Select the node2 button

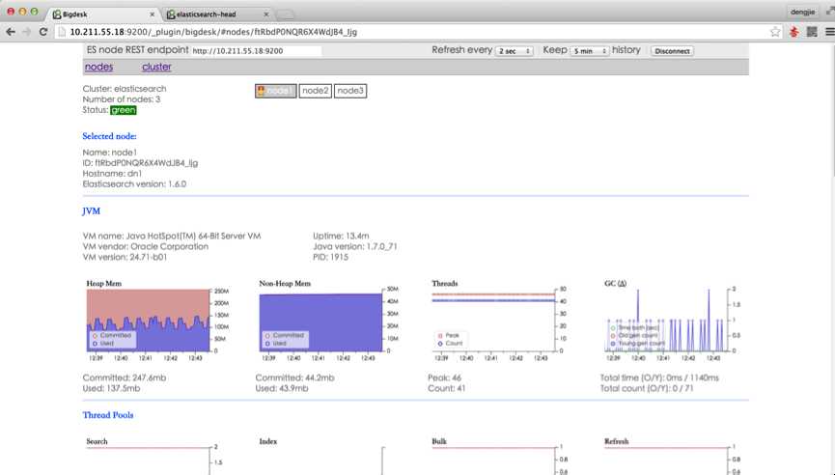tap(316, 91)
